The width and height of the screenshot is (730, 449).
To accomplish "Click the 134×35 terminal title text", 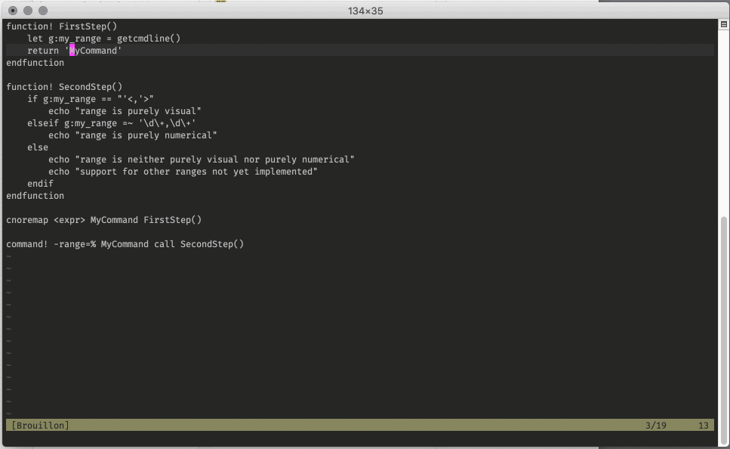I will pos(365,11).
